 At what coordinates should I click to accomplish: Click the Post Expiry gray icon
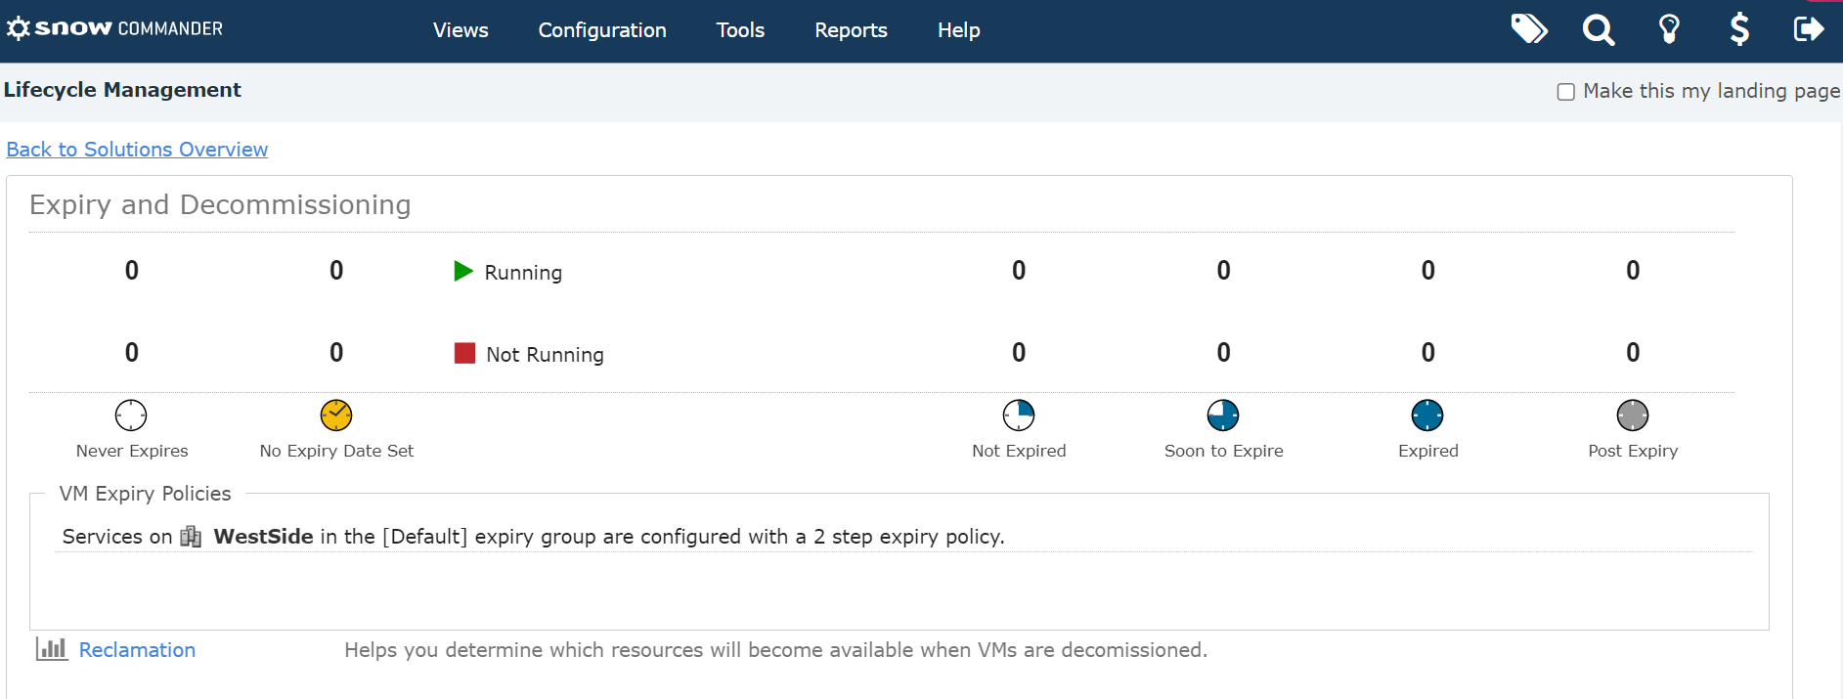tap(1633, 415)
